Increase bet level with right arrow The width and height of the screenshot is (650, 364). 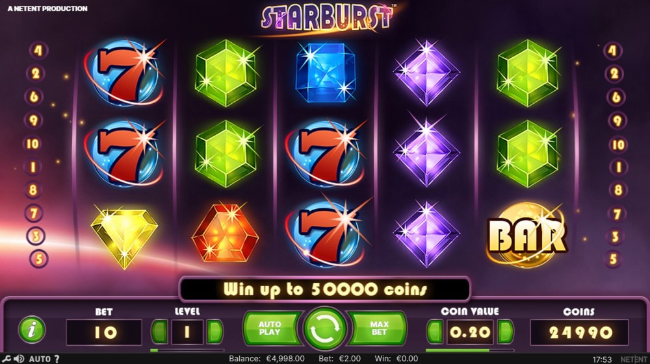click(214, 332)
